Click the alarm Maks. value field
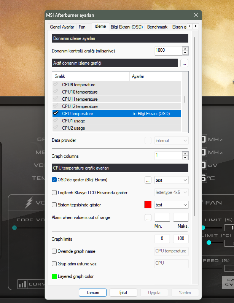234x303 pixels. point(181,217)
